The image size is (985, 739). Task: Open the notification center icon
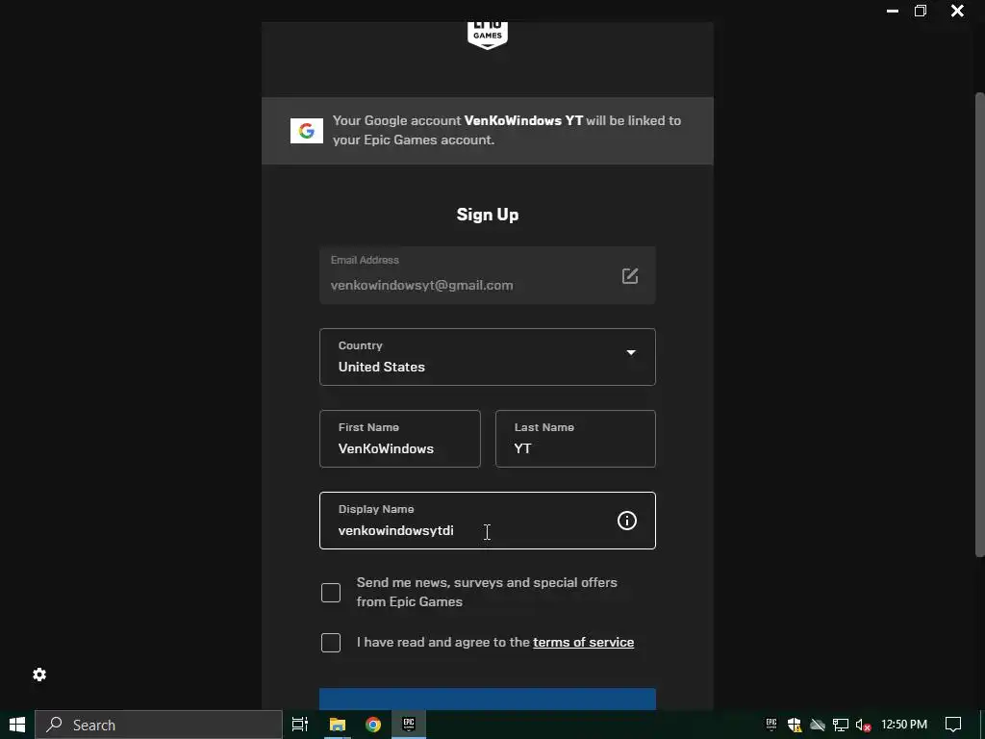(x=953, y=725)
